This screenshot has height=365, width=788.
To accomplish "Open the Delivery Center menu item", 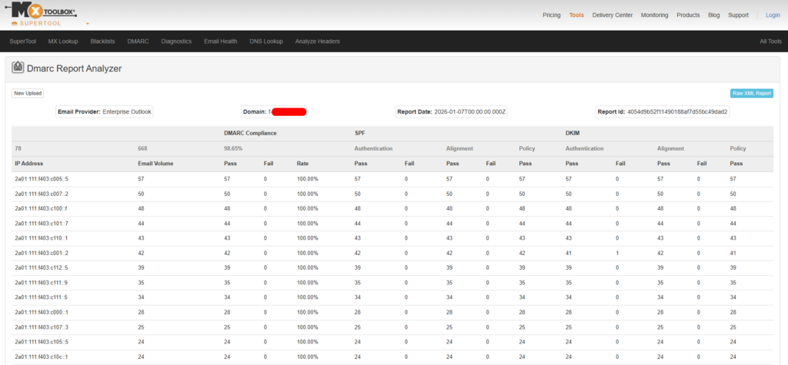I will pos(613,15).
